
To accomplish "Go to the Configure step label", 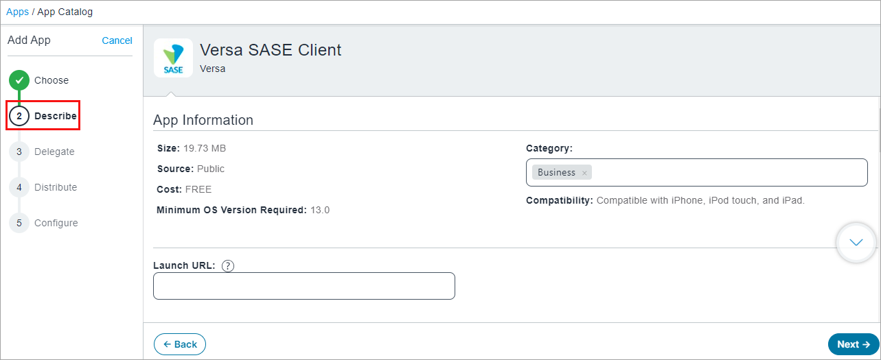I will coord(56,223).
